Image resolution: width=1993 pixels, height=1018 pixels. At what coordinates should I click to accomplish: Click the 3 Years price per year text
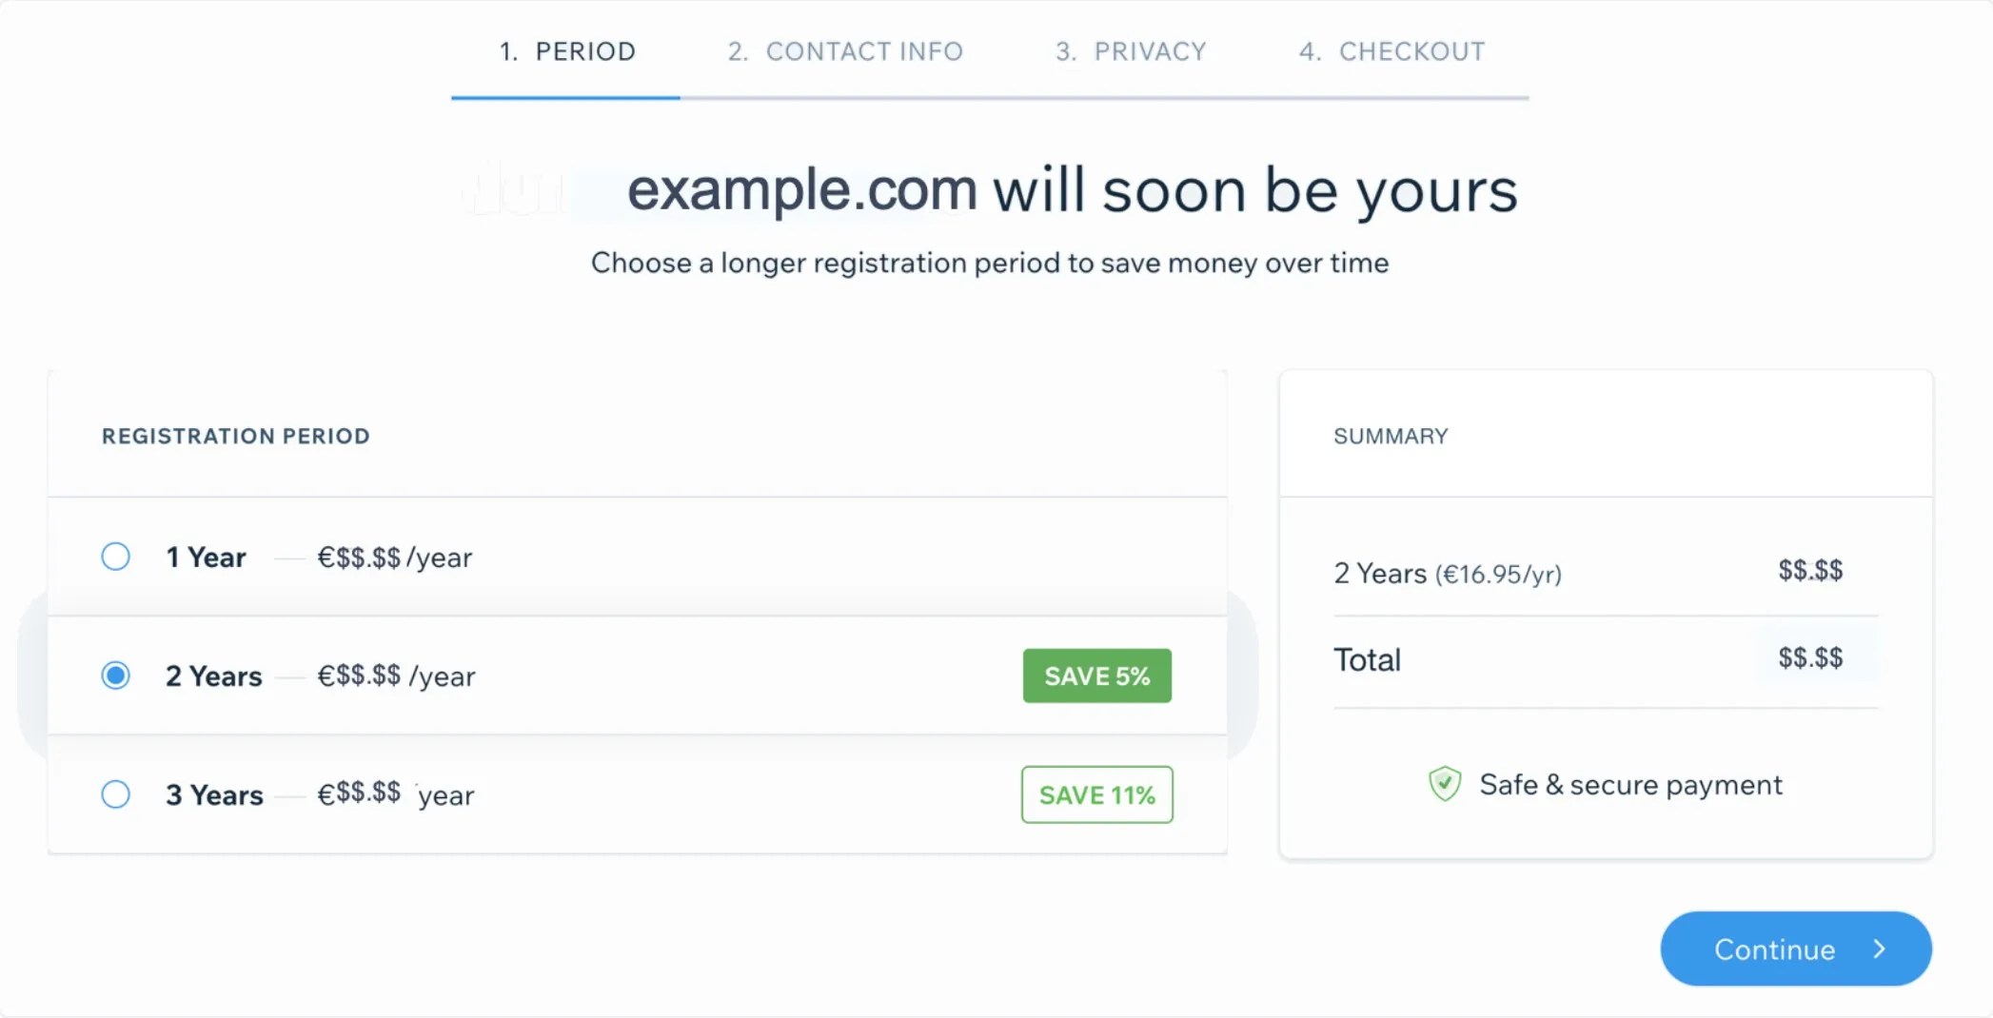click(x=396, y=794)
